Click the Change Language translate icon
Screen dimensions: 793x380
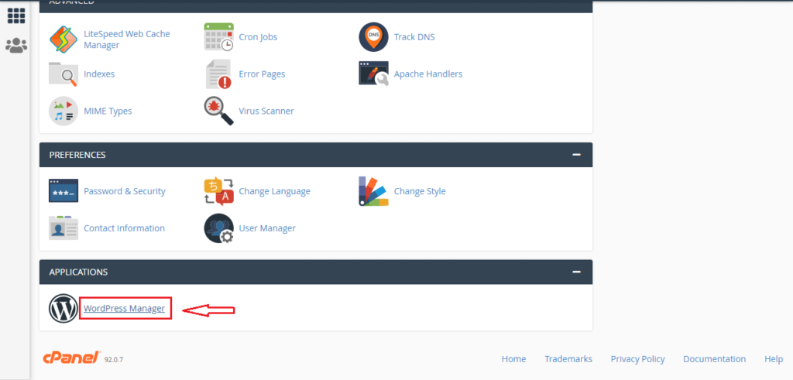(x=219, y=191)
